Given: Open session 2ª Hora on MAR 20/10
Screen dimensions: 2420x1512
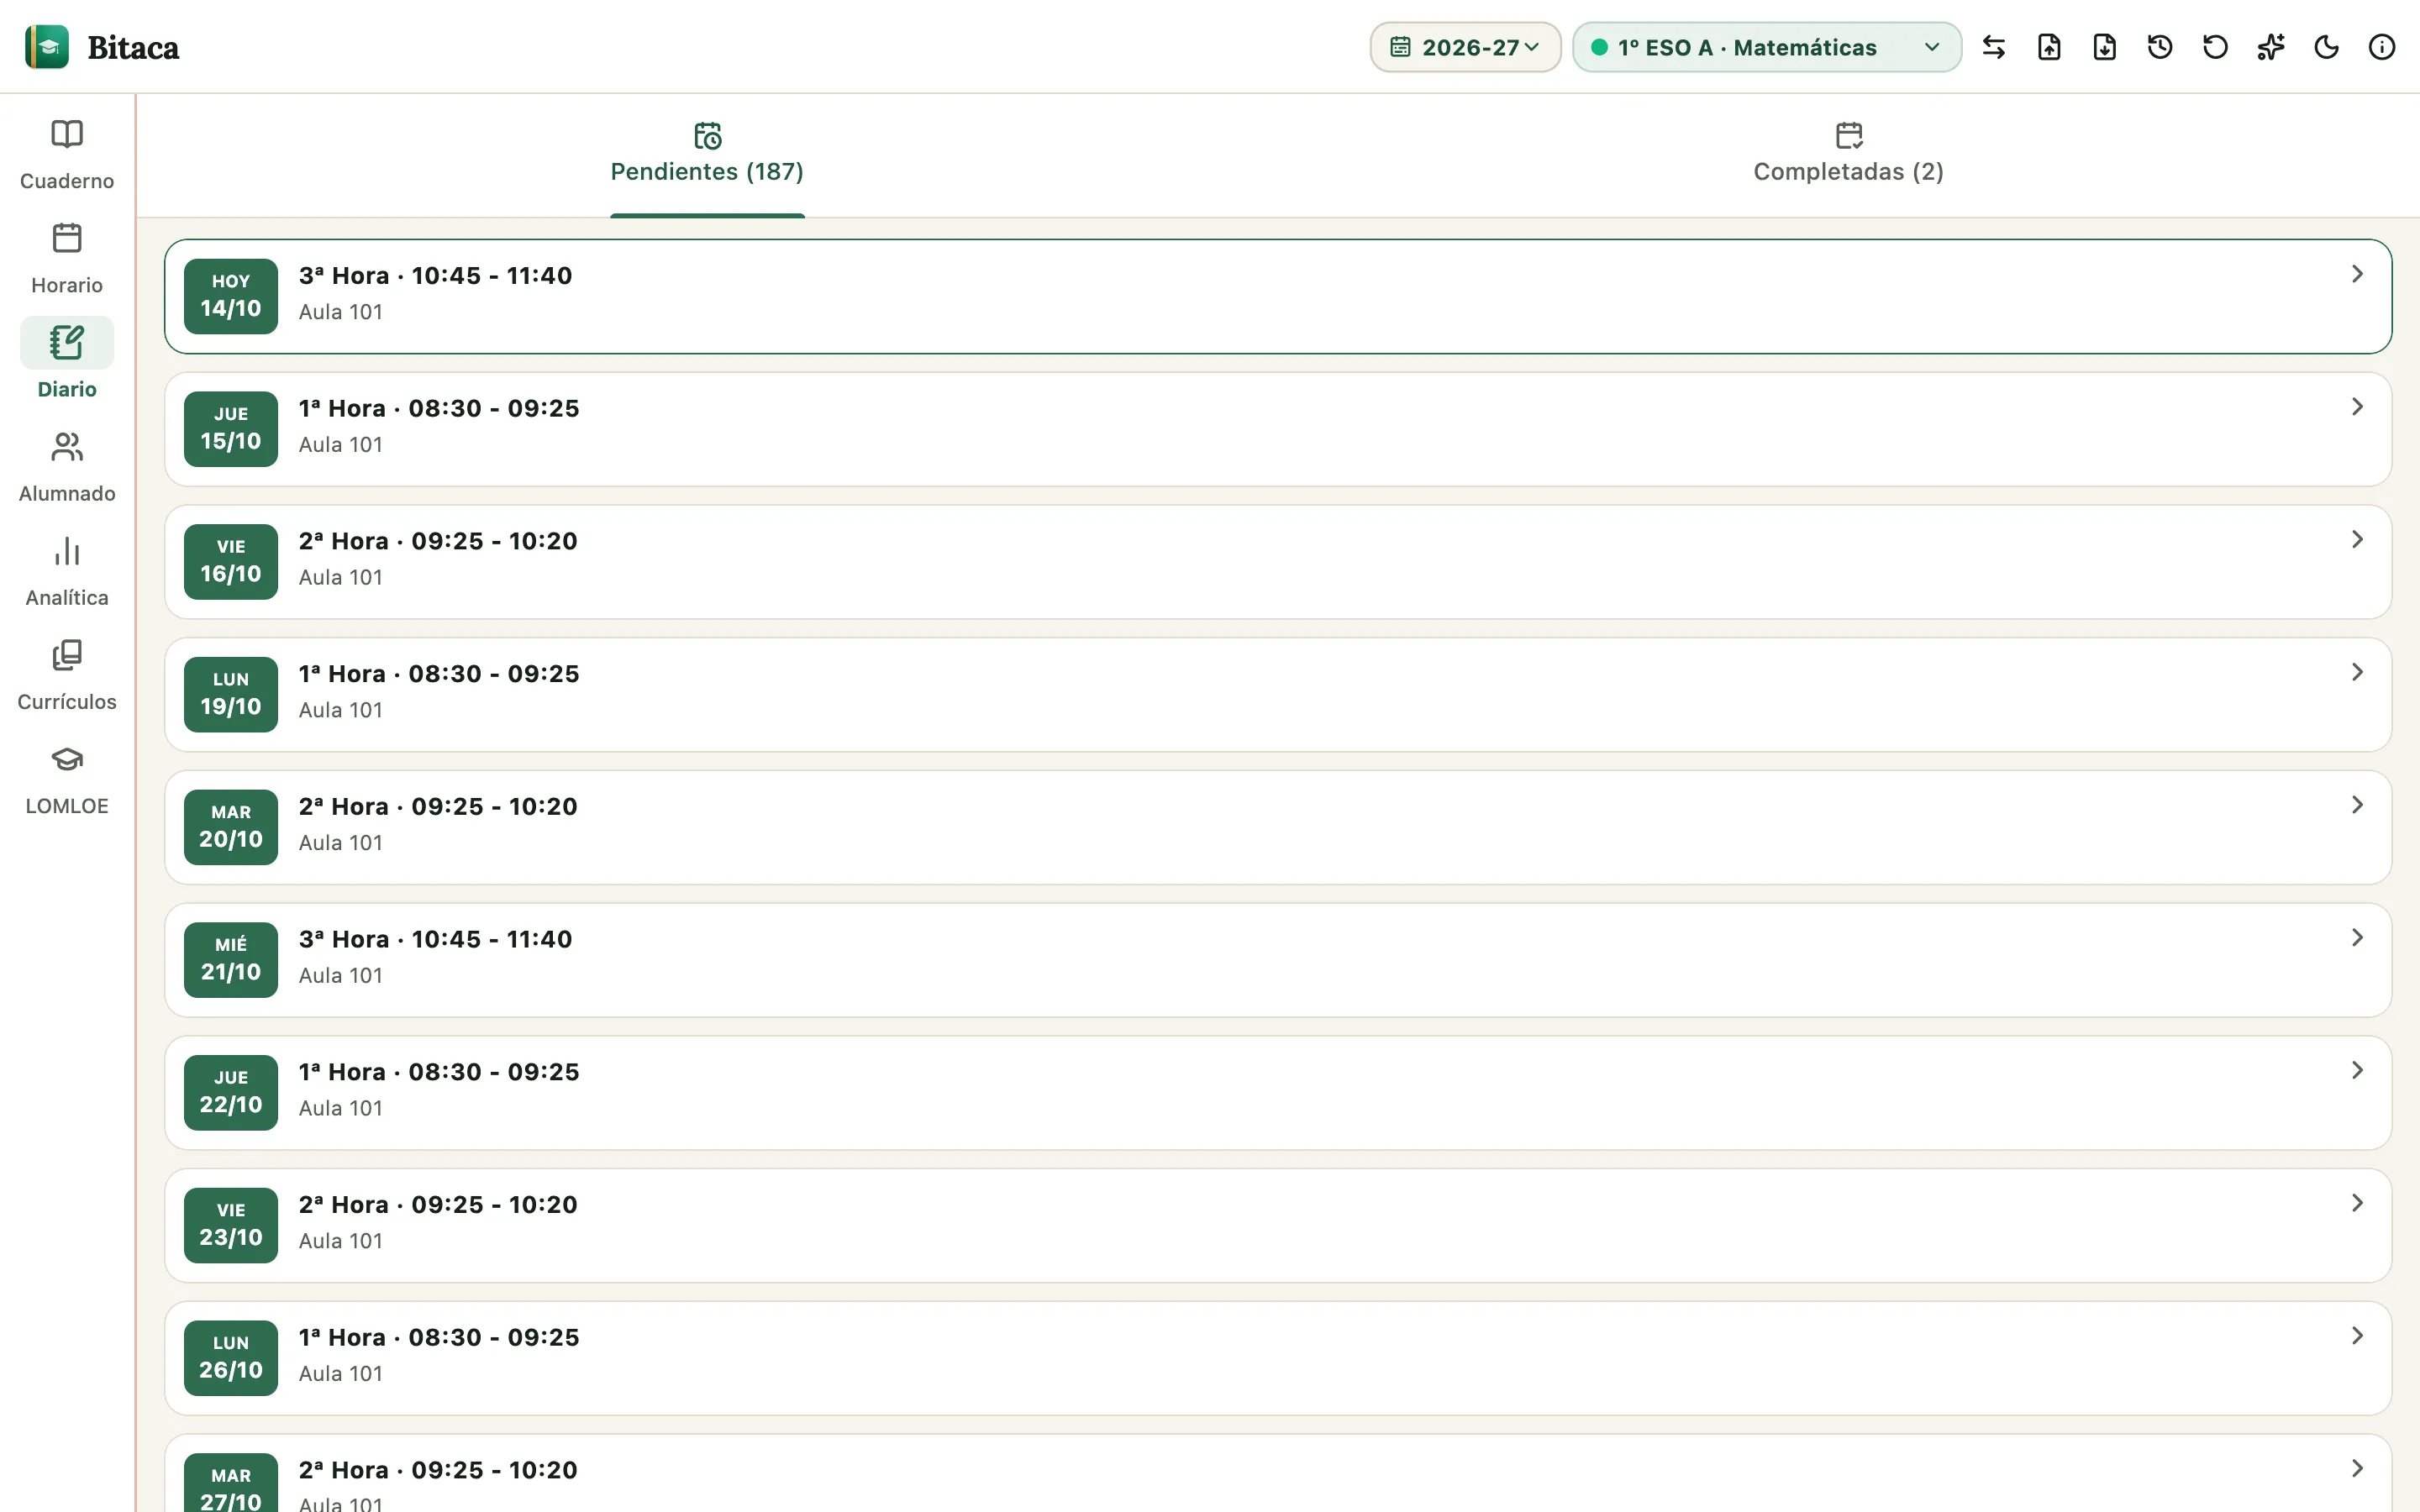Looking at the screenshot, I should click(1278, 827).
